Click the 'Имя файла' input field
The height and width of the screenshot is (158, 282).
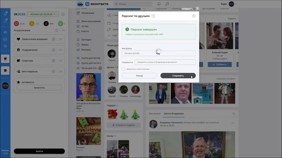coord(159,53)
